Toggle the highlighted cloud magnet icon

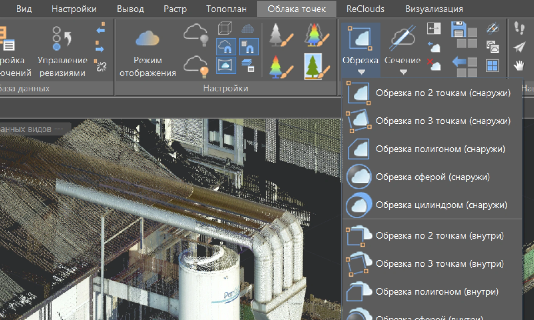click(x=226, y=47)
